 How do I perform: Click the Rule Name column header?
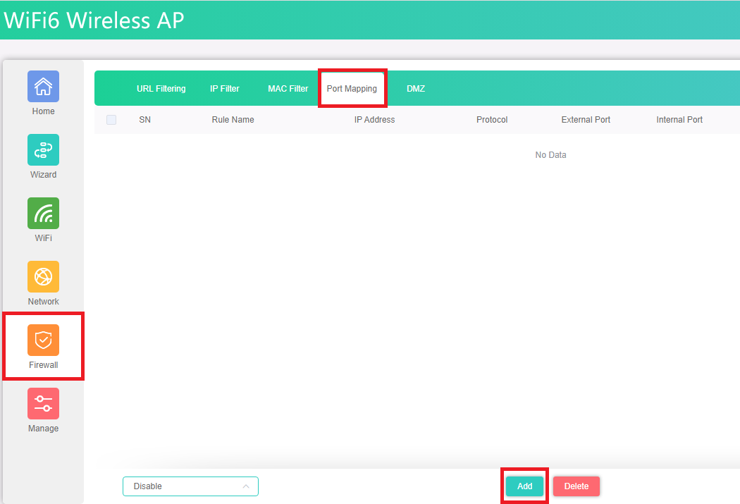[x=233, y=120]
